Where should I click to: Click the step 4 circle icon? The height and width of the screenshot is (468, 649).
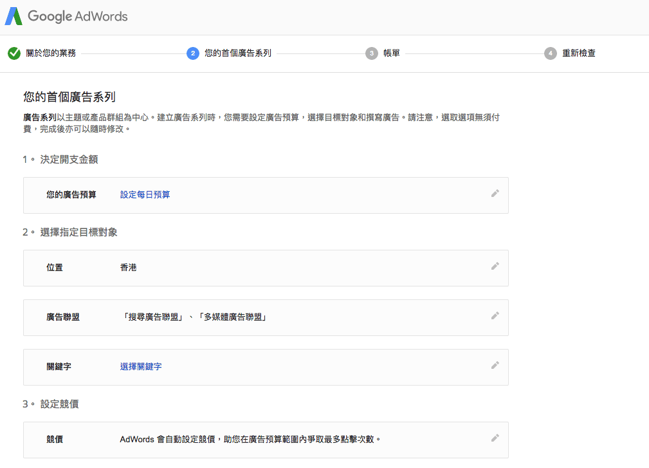coord(551,53)
